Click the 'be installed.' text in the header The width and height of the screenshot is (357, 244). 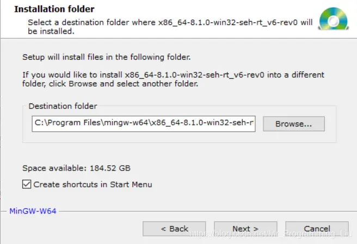51,31
